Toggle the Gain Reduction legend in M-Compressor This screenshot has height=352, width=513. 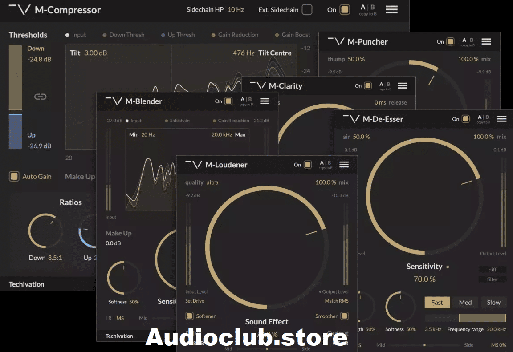(x=235, y=35)
